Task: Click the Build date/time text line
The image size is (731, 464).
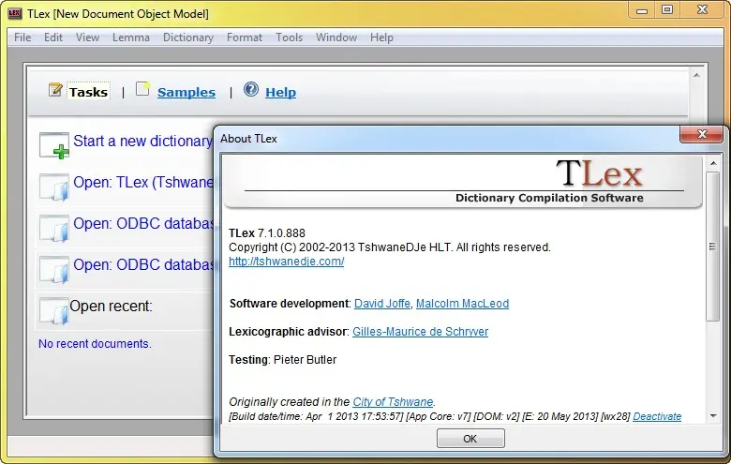Action: coord(429,416)
